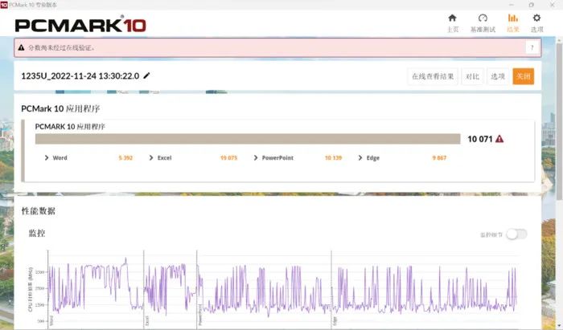
Task: Click the question mark help button in warning banner
Action: coord(531,48)
